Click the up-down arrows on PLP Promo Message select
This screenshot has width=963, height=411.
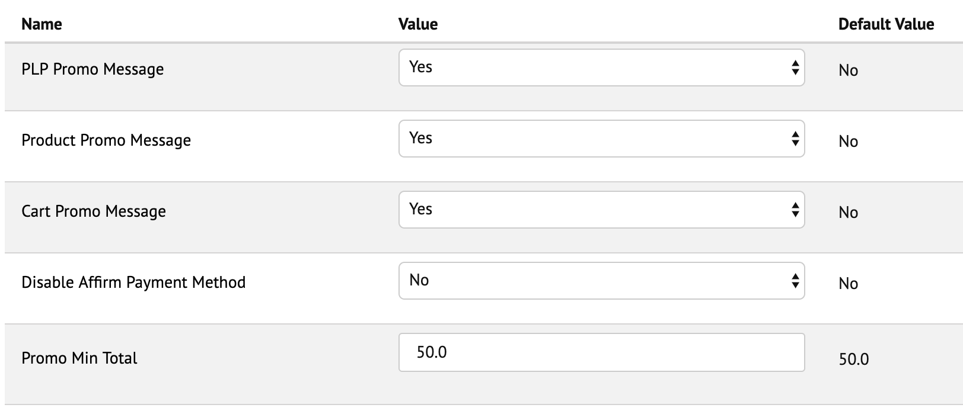coord(795,68)
